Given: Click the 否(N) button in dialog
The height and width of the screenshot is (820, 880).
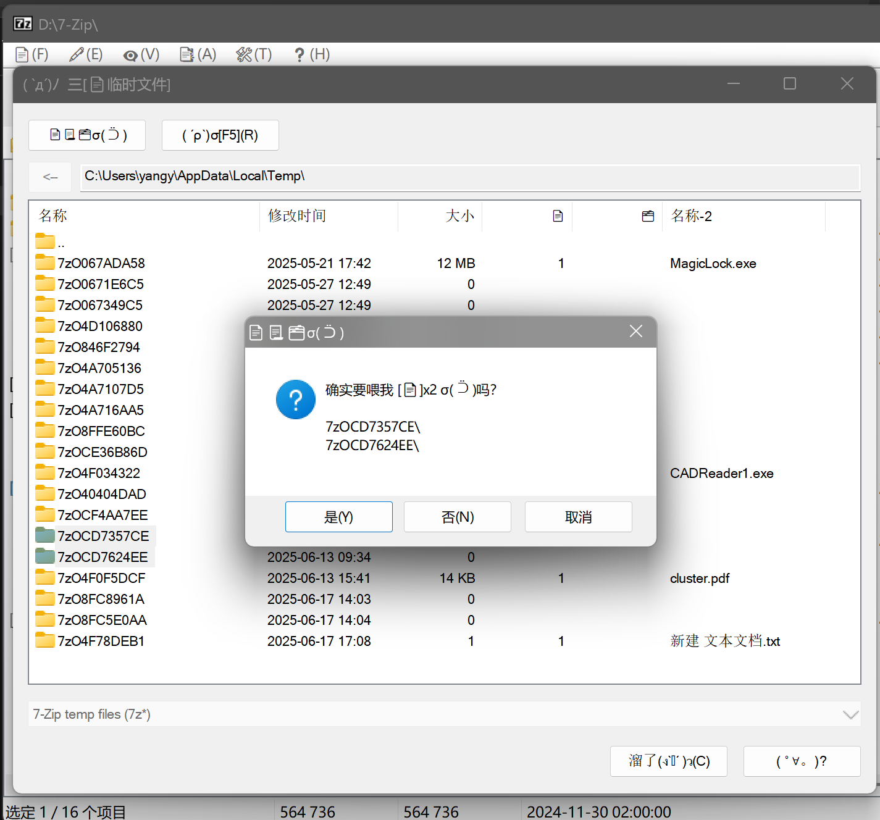Looking at the screenshot, I should tap(457, 517).
